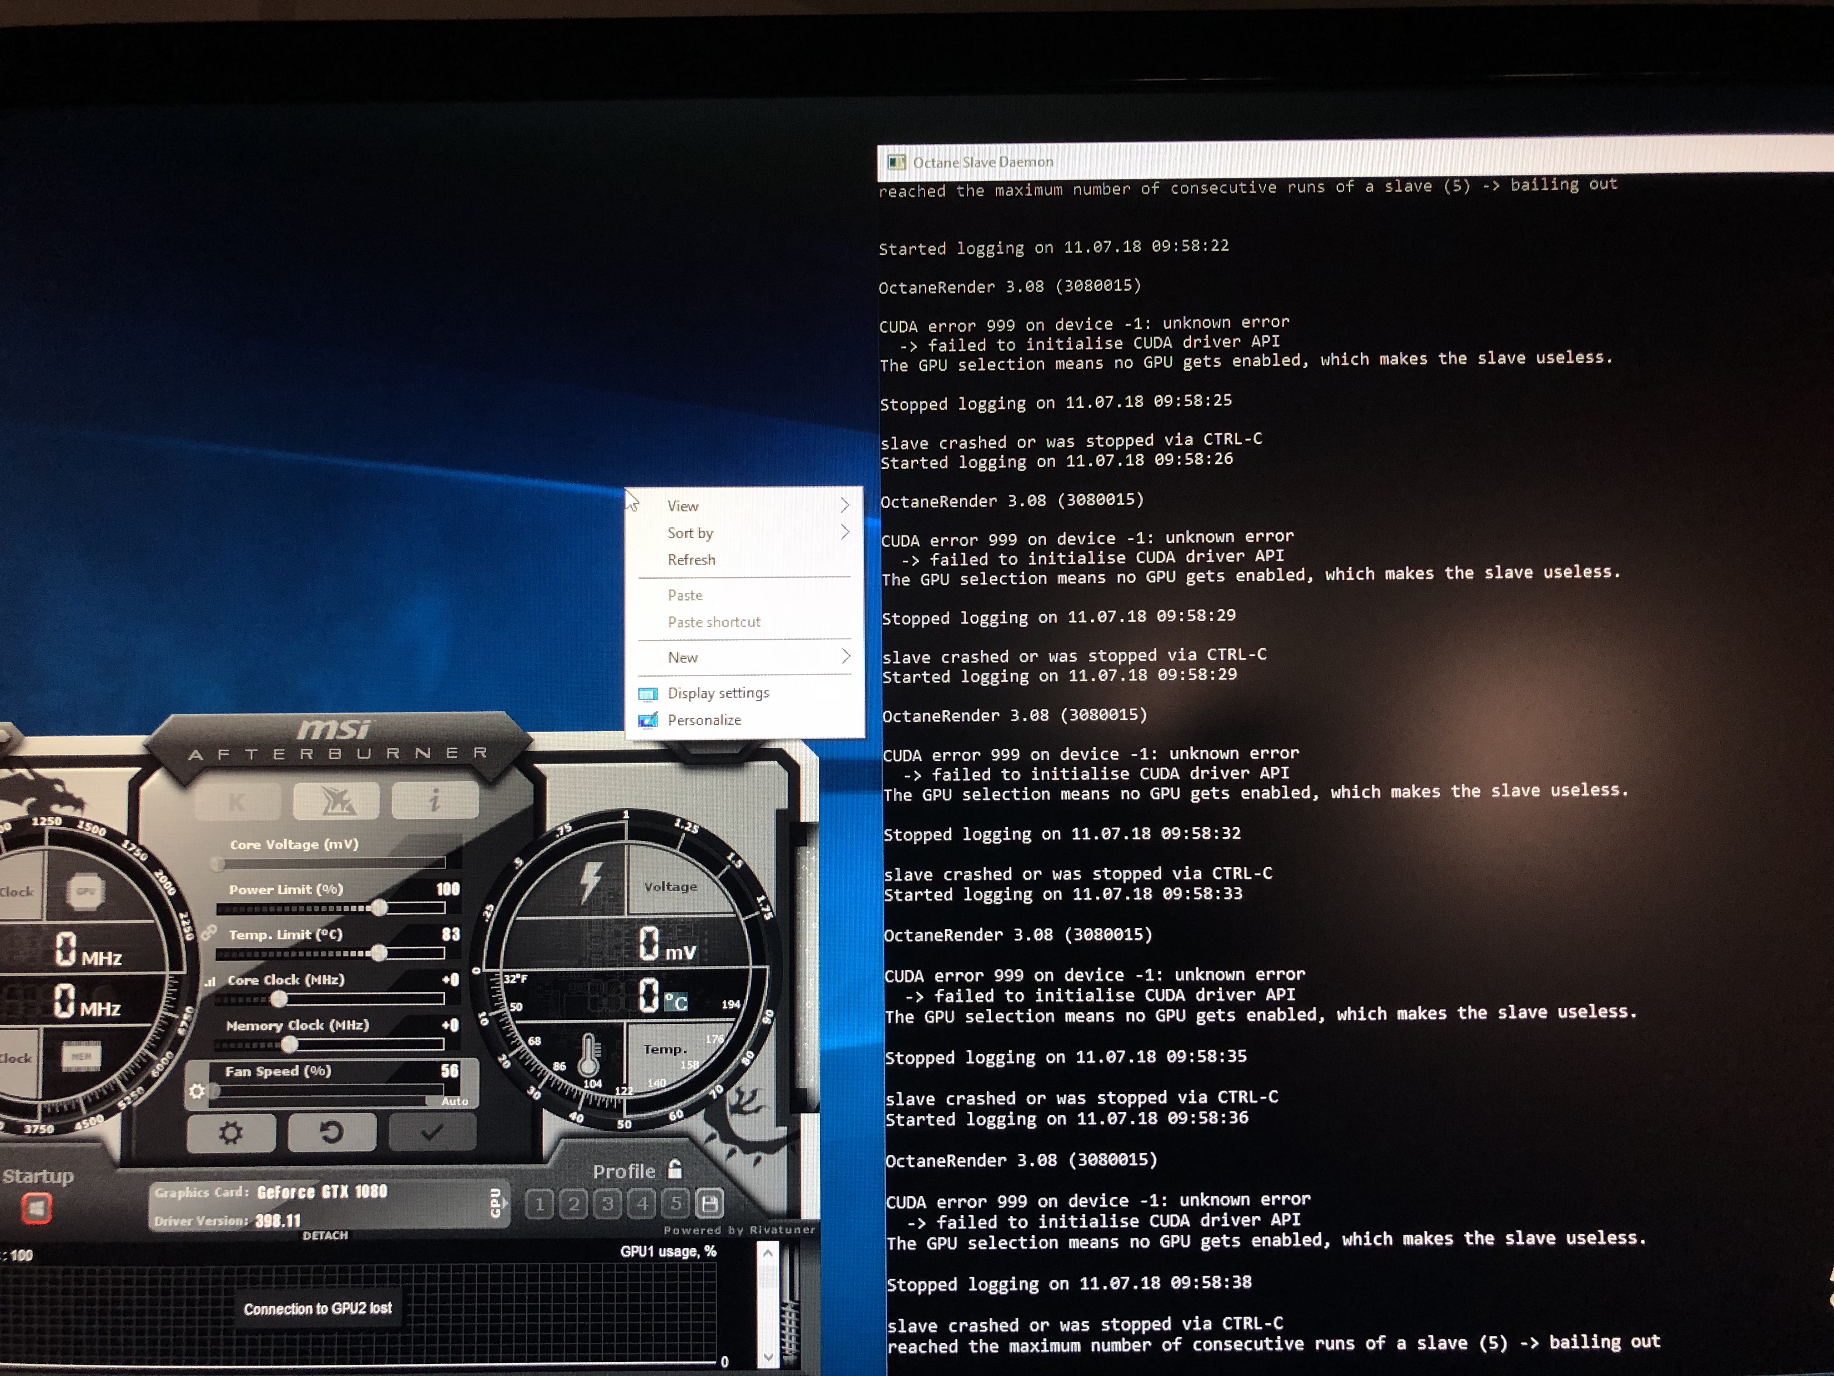The image size is (1834, 1376).
Task: Click the profile lock icon
Action: coord(675,1169)
